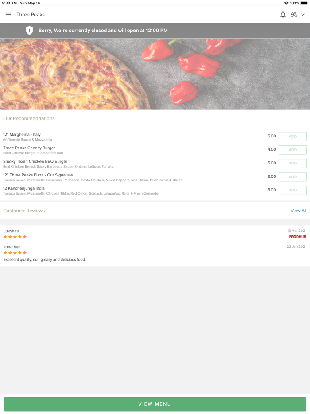Open the 12 Kanchenjunga India item name
The image size is (310, 414).
tap(24, 188)
